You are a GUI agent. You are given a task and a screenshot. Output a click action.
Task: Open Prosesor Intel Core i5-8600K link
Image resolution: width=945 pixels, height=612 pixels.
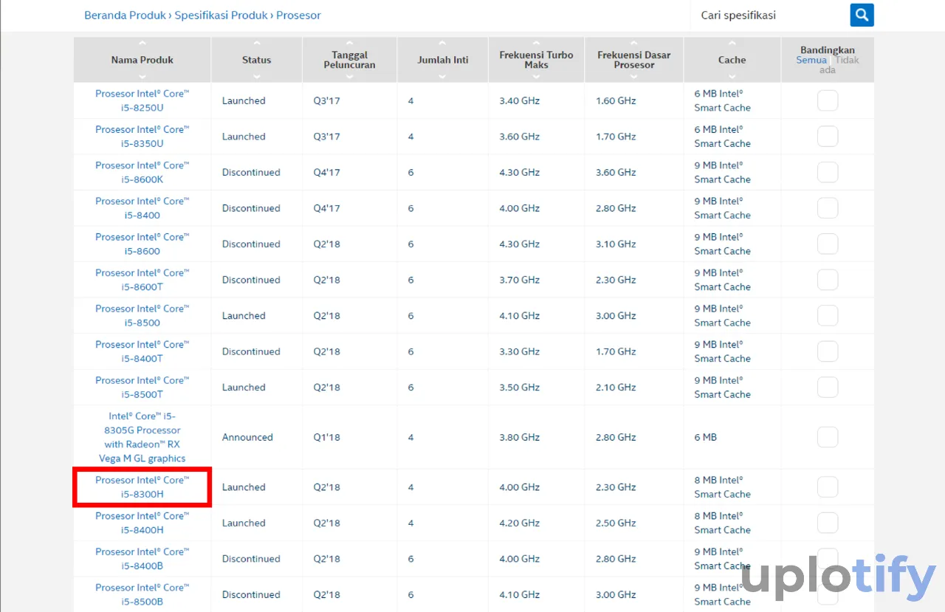(142, 172)
